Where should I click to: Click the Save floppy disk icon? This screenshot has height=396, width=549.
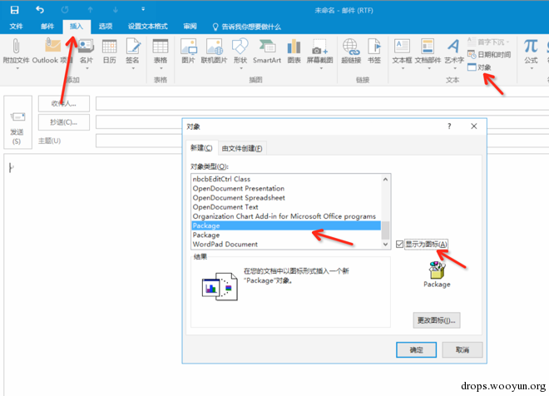pos(14,10)
